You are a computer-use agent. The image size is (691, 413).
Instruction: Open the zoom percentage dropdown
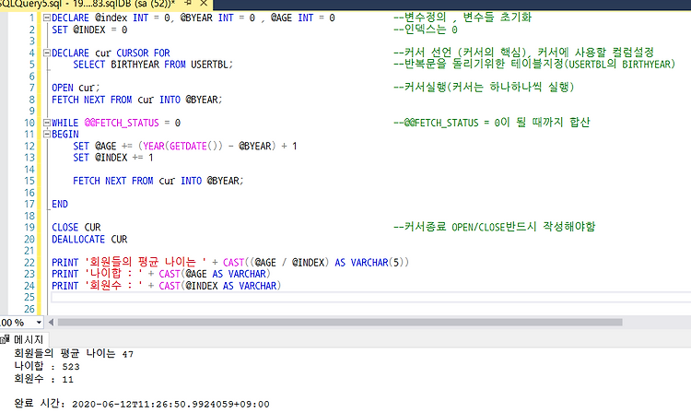[x=39, y=323]
